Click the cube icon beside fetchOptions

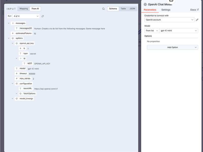pyautogui.click(x=21, y=93)
